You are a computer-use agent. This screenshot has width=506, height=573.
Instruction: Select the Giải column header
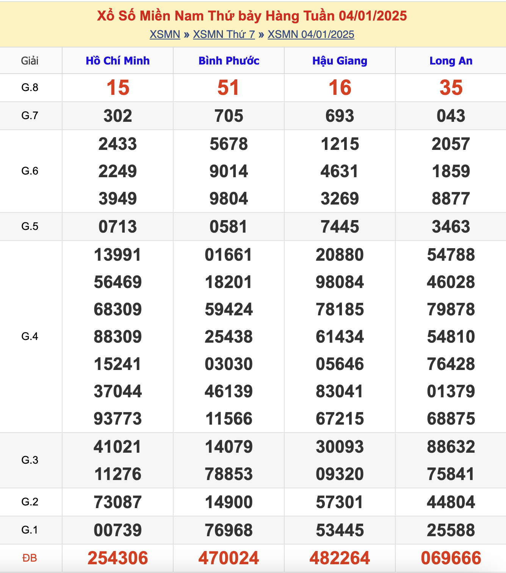click(30, 61)
